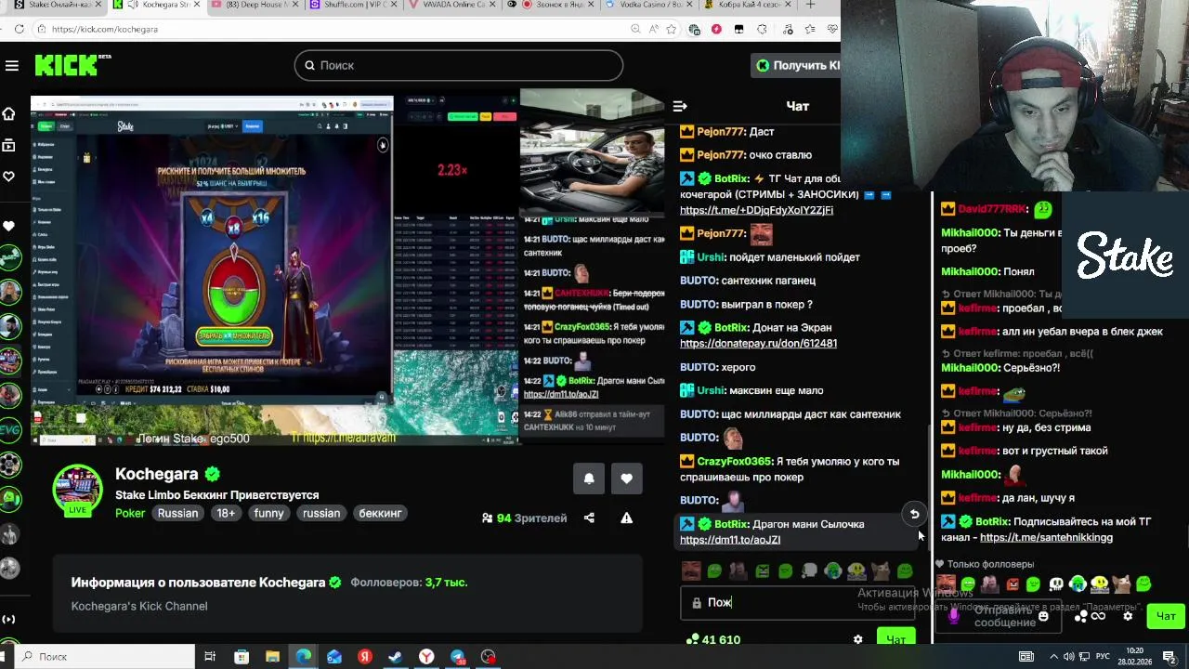
Task: Open the Kick hamburger sidebar menu
Action: coord(11,65)
